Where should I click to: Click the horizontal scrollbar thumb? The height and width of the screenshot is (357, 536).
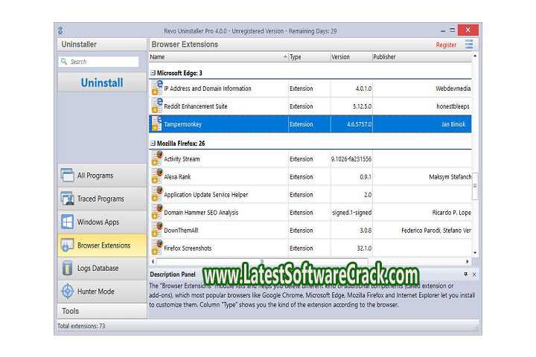[262, 261]
